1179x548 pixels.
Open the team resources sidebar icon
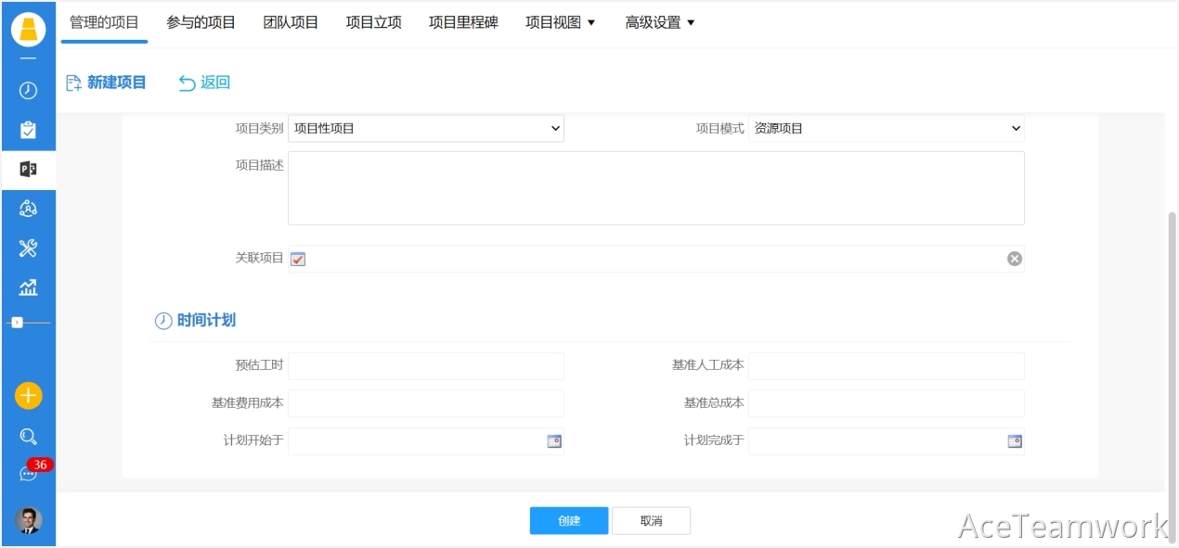coord(28,209)
